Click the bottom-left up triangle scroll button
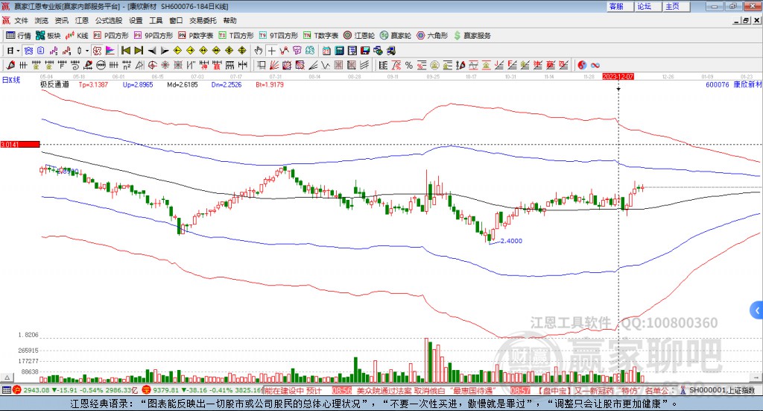 pos(7,377)
